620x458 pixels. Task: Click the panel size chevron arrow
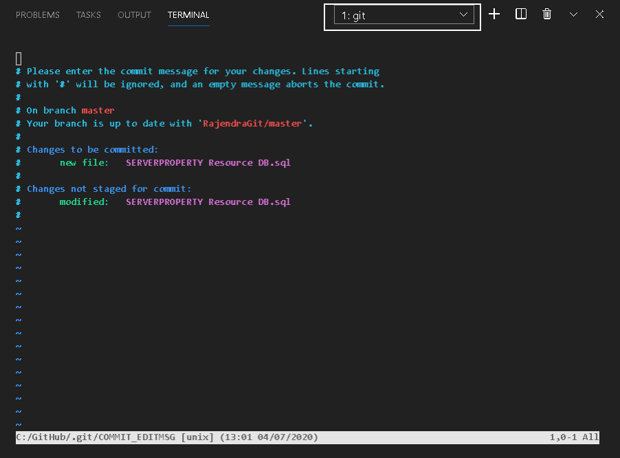573,14
